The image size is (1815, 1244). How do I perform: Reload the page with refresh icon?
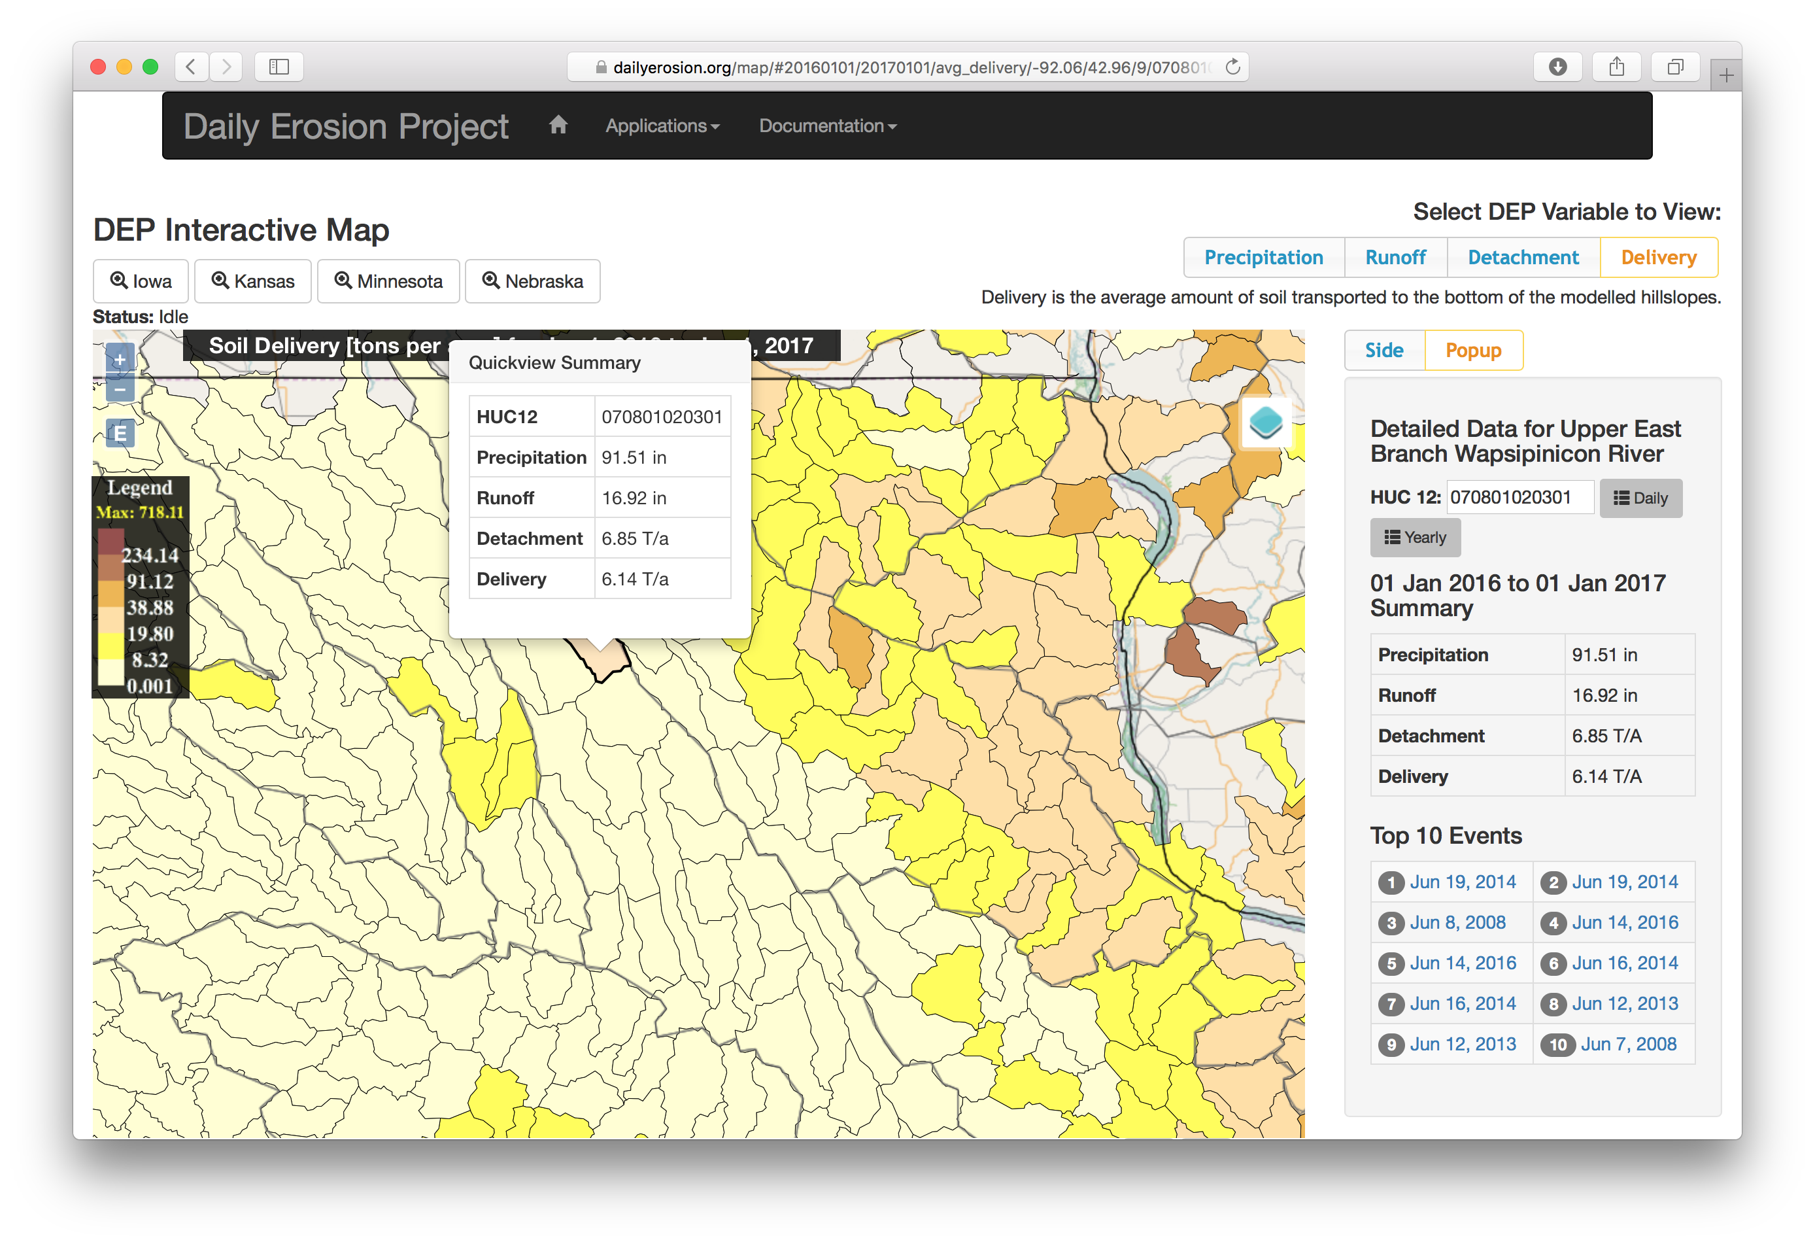coord(1232,67)
